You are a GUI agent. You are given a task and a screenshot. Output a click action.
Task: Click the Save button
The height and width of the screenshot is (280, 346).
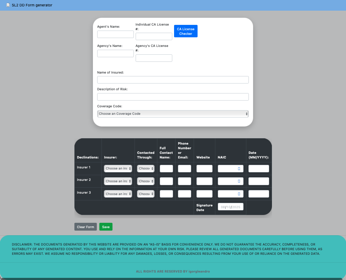(x=106, y=227)
